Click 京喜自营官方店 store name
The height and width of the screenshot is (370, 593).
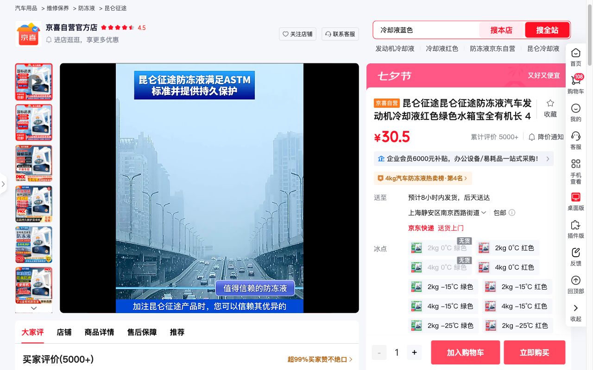71,28
